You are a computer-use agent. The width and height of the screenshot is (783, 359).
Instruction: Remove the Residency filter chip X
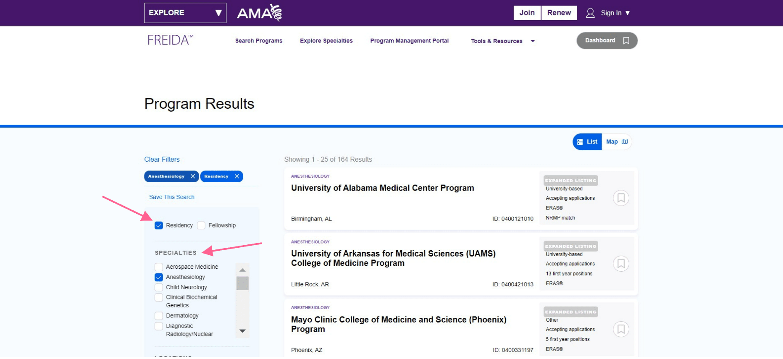(237, 176)
